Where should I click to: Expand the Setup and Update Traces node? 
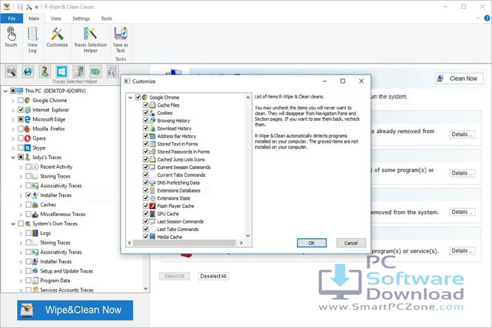click(20, 271)
